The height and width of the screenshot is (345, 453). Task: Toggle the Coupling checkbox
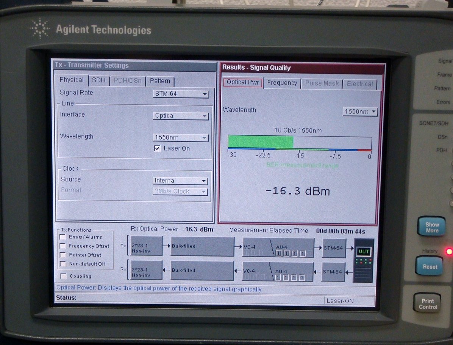[63, 276]
